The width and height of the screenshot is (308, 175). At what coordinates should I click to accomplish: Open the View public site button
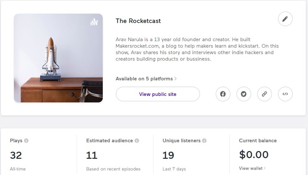(x=158, y=94)
